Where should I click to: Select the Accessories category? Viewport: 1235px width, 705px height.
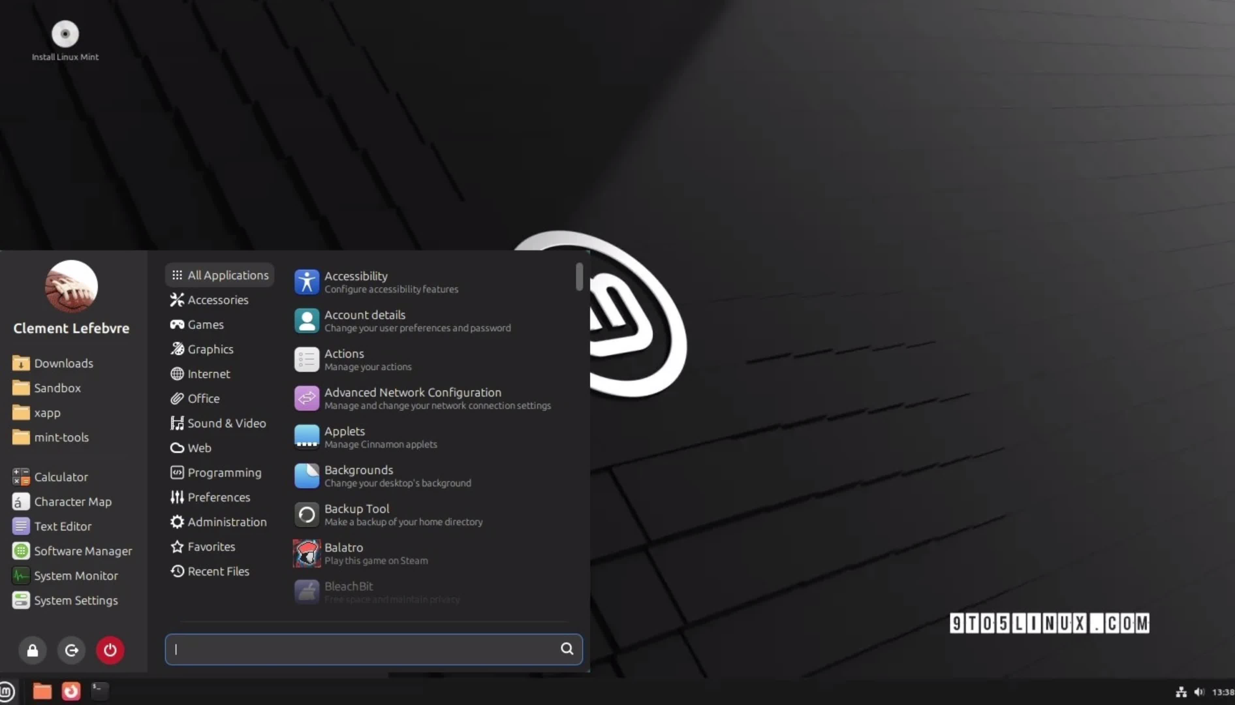click(217, 300)
